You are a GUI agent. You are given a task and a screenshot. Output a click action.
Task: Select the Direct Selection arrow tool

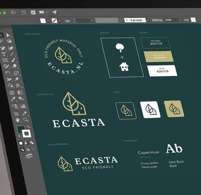click(8, 35)
